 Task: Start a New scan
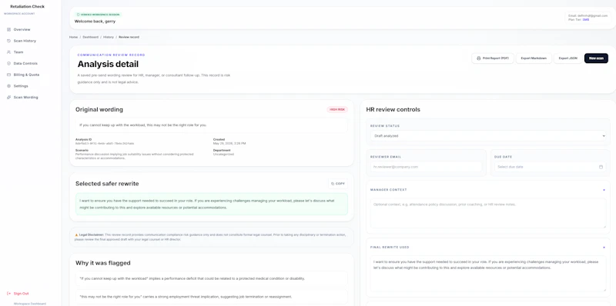click(x=596, y=58)
